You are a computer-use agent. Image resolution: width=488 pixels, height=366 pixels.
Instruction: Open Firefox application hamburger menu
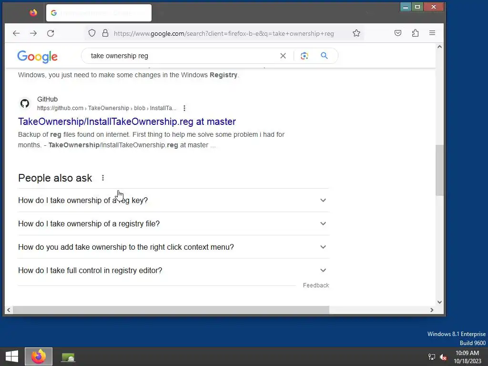(432, 33)
